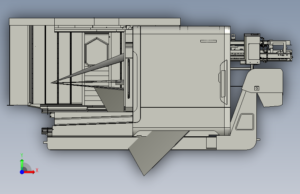Screen dimensions: 300x194
Task: Select the control box on the right-side arm
Action: 252,49
